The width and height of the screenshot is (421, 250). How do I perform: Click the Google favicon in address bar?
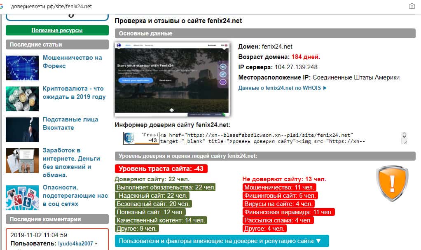1,6
